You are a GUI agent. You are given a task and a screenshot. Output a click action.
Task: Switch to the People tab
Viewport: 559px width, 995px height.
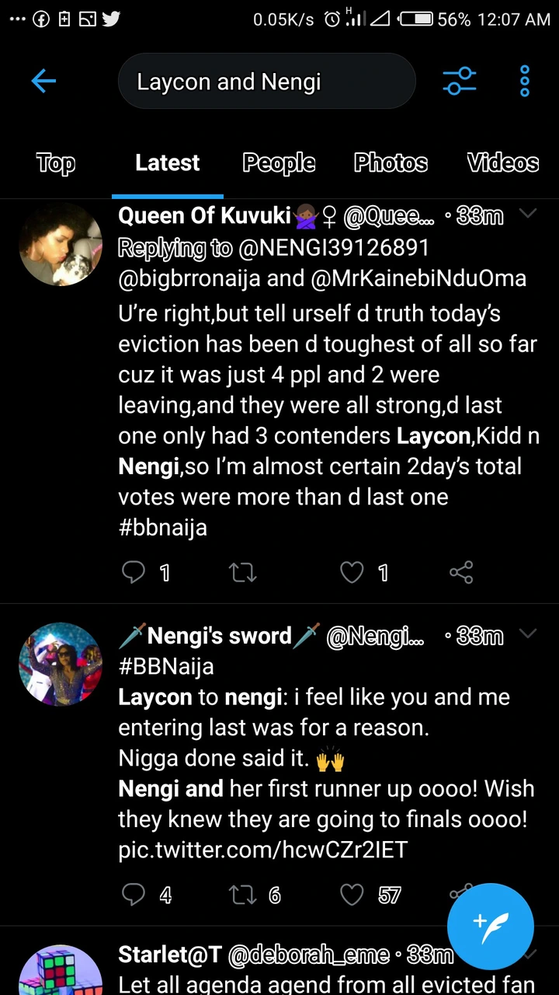tap(279, 162)
